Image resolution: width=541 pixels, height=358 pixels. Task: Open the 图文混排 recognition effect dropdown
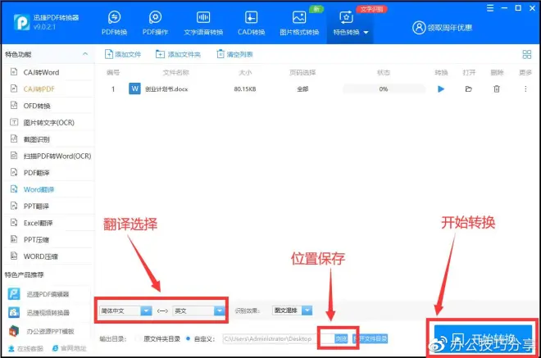click(x=292, y=310)
